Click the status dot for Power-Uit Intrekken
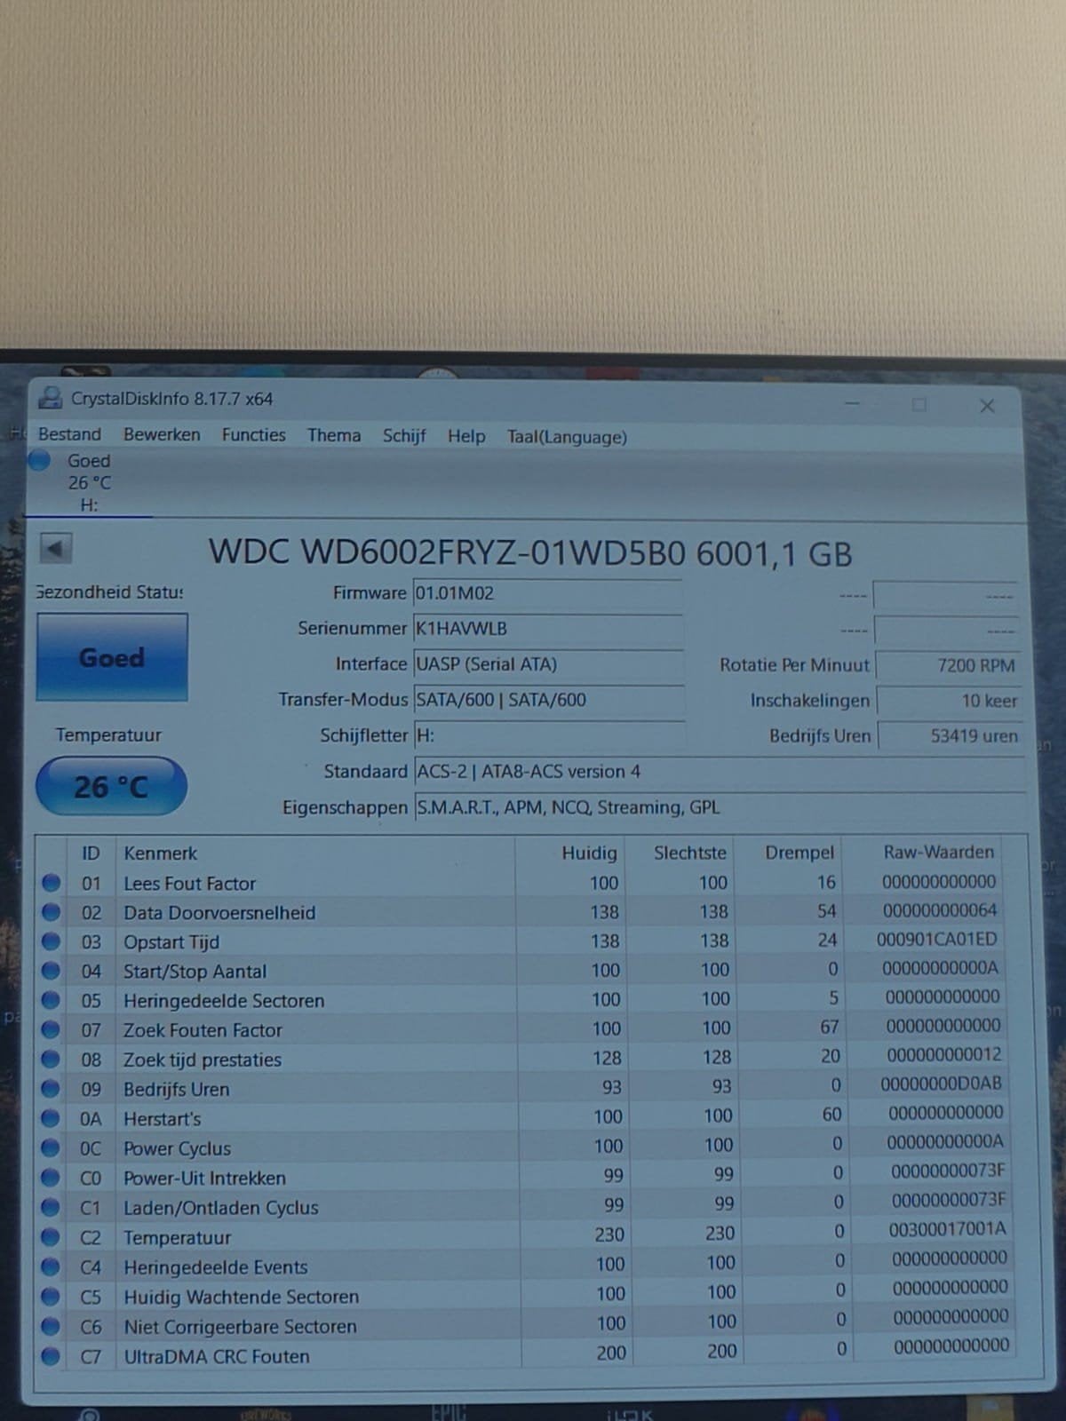Viewport: 1066px width, 1421px height. (52, 1178)
